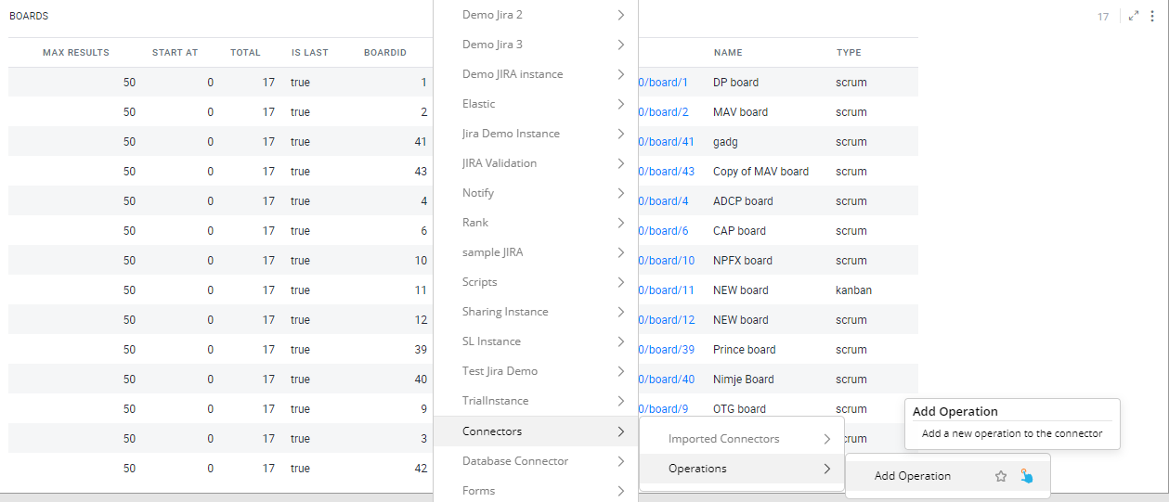Click the favorite star beside Add Operation
Image resolution: width=1169 pixels, height=502 pixels.
(x=1001, y=476)
